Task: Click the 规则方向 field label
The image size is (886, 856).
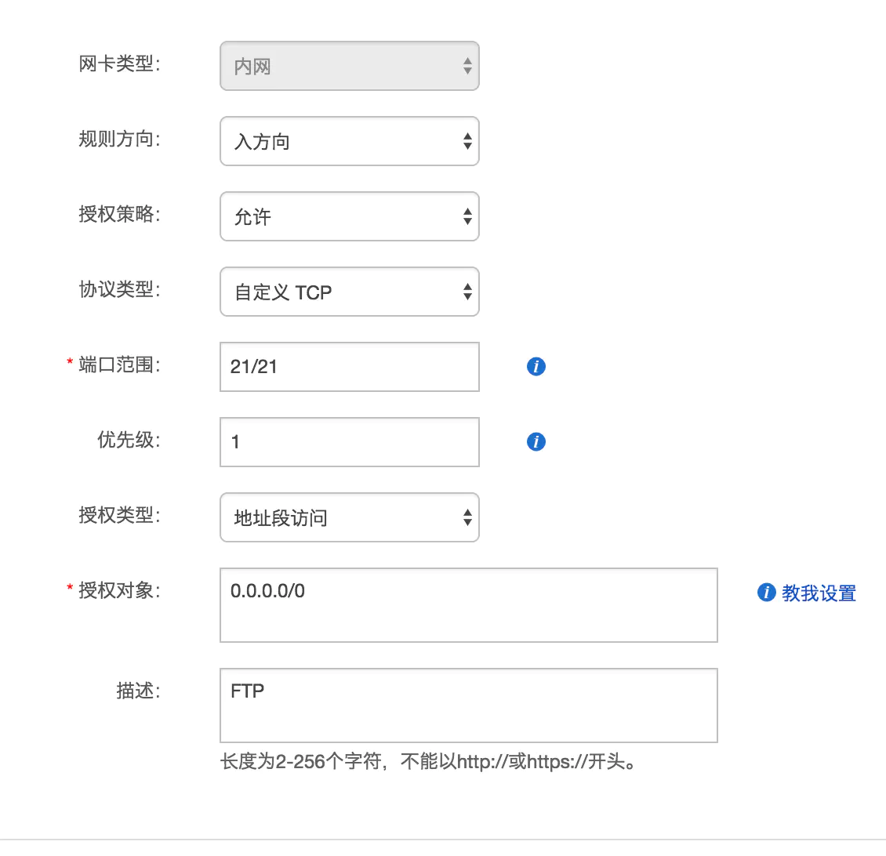Action: pyautogui.click(x=119, y=139)
